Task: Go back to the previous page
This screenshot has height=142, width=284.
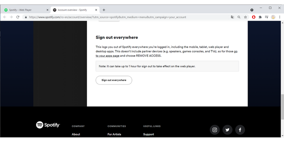Action: point(5,17)
